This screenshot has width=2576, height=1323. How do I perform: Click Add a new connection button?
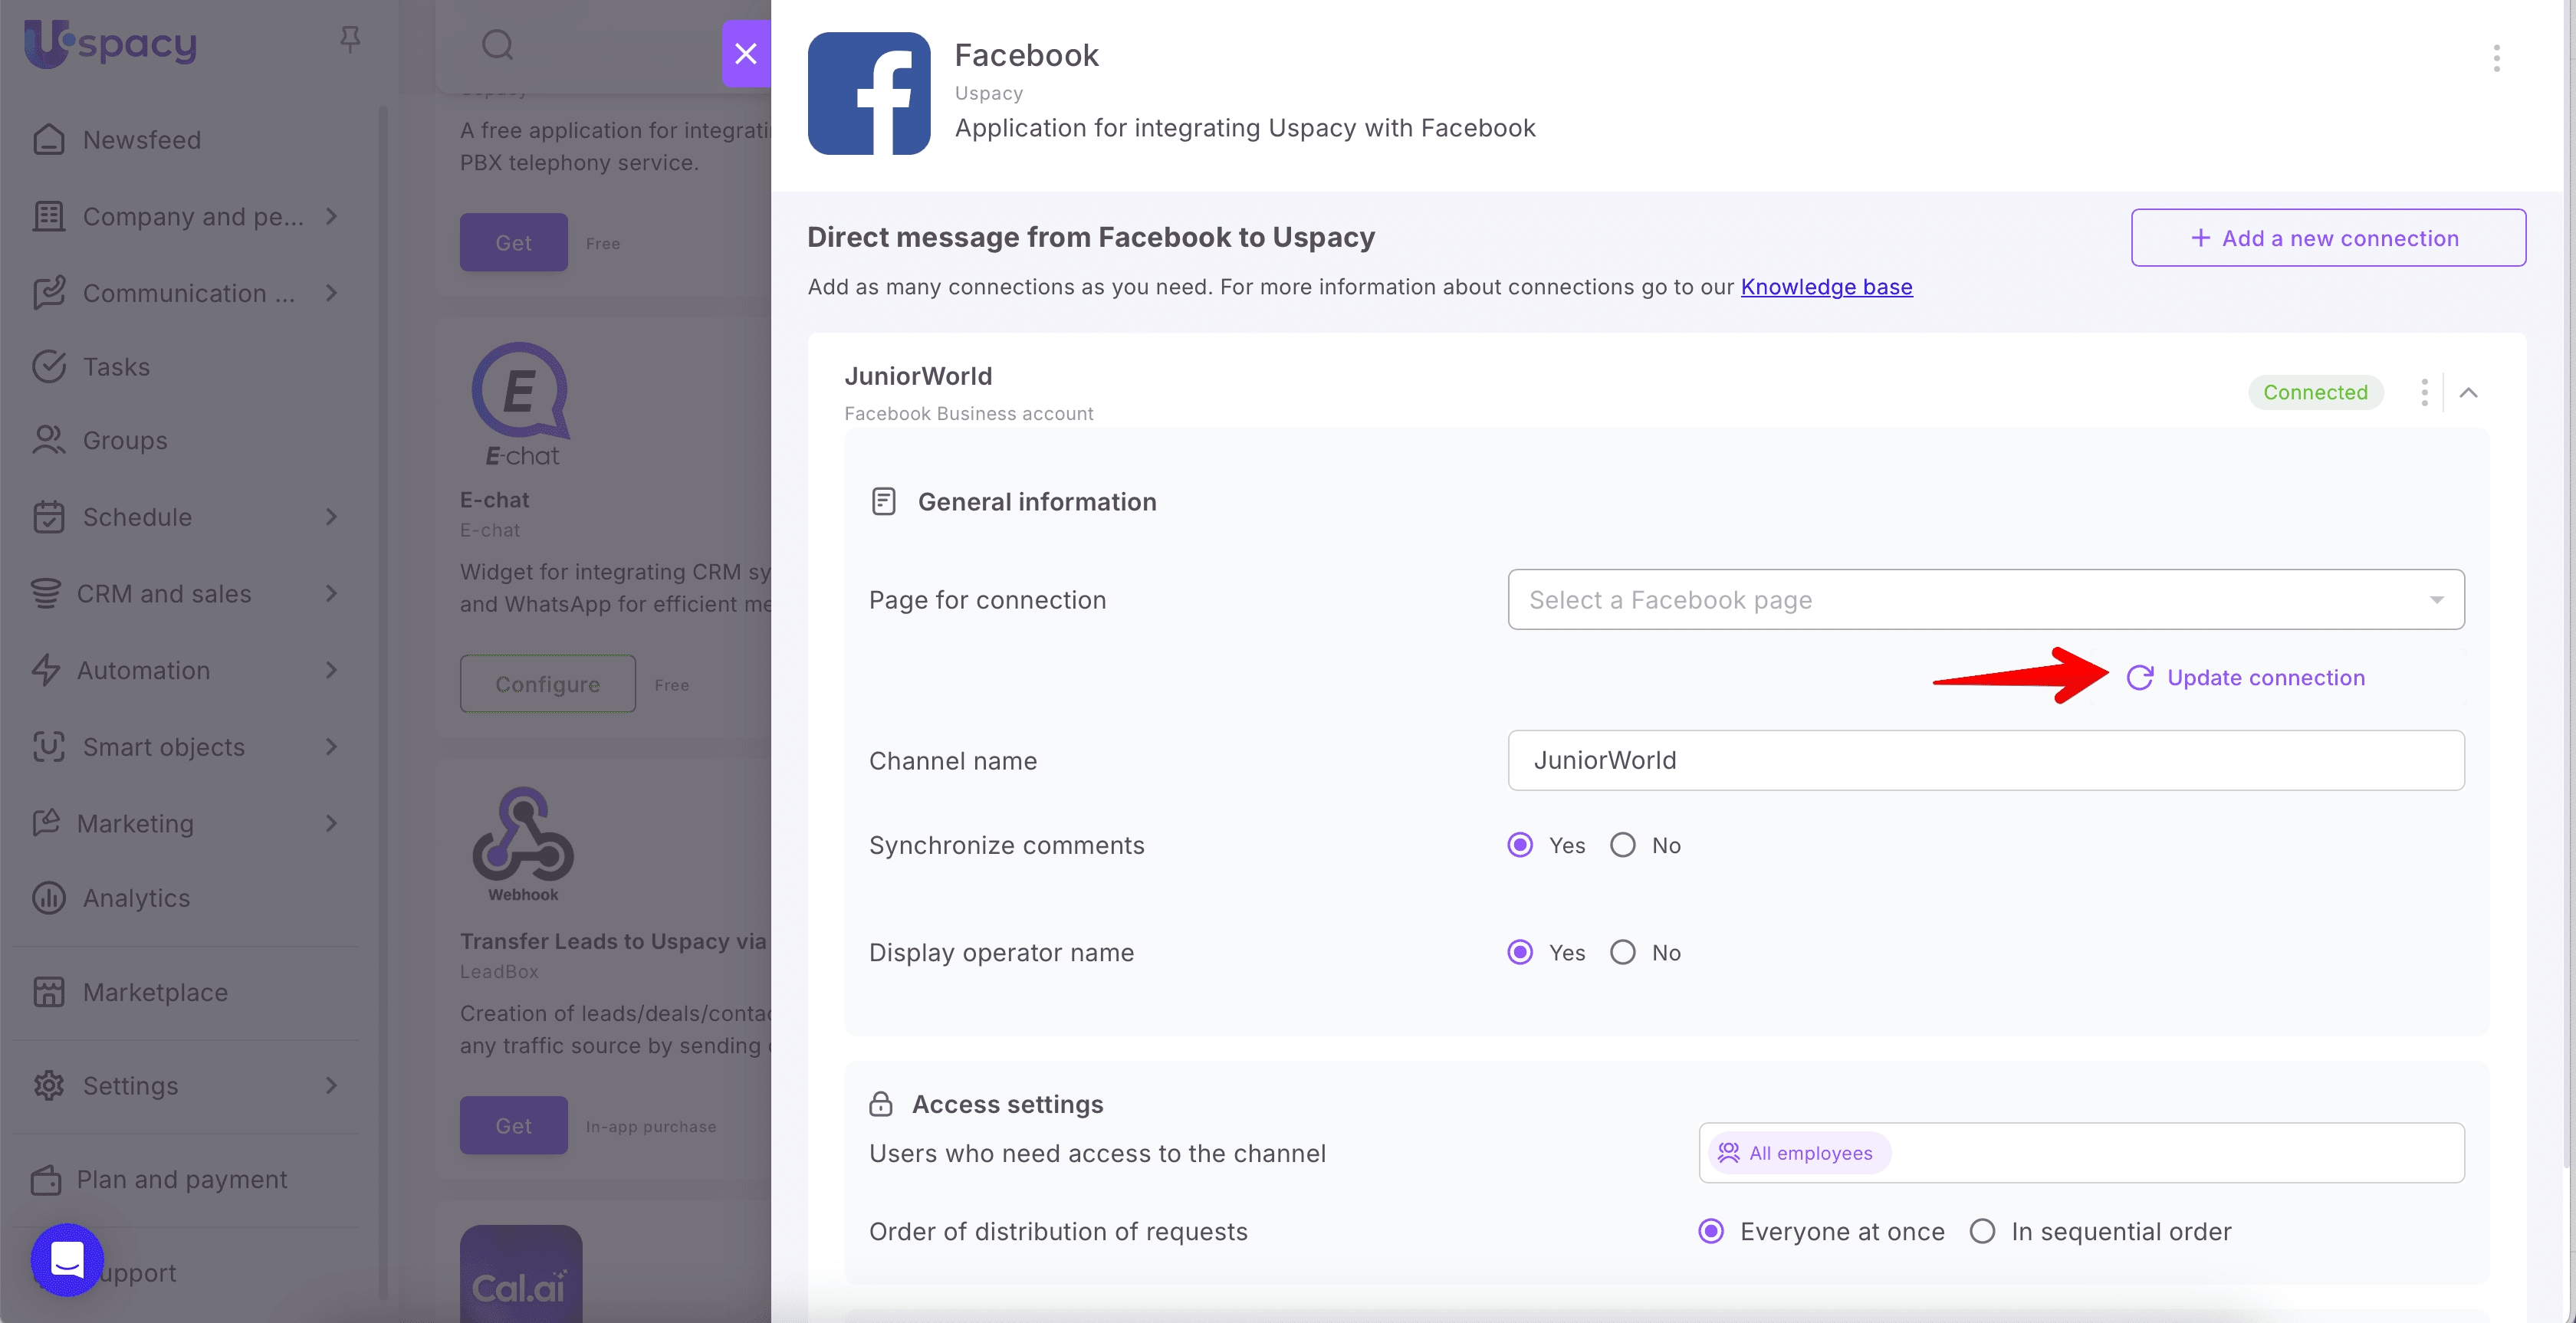click(x=2327, y=238)
